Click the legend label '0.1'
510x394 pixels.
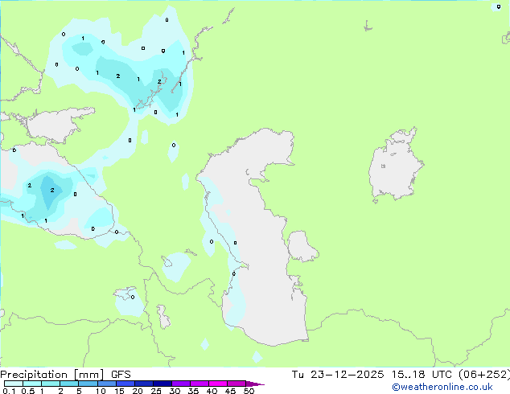click(x=9, y=391)
